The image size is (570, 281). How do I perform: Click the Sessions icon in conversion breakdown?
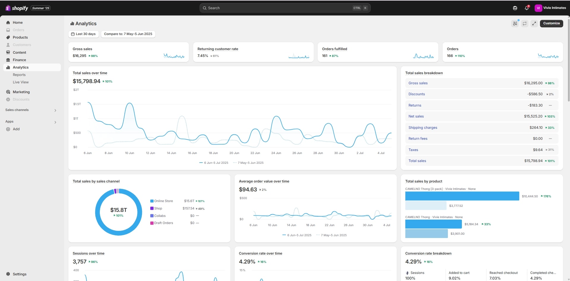(x=407, y=273)
